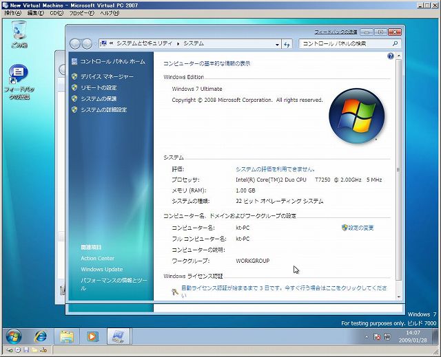The image size is (441, 357).
Task: Click the Intel Core2 Duo processor text
Action: point(309,180)
